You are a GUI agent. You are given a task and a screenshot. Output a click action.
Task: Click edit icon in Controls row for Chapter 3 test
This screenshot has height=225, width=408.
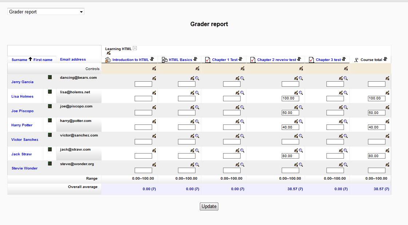(x=346, y=69)
